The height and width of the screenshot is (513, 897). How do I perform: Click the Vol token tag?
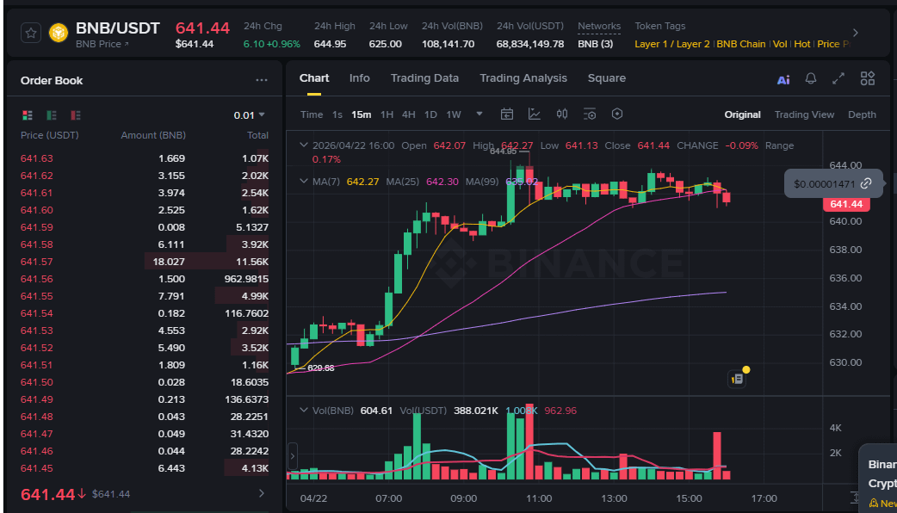[780, 44]
